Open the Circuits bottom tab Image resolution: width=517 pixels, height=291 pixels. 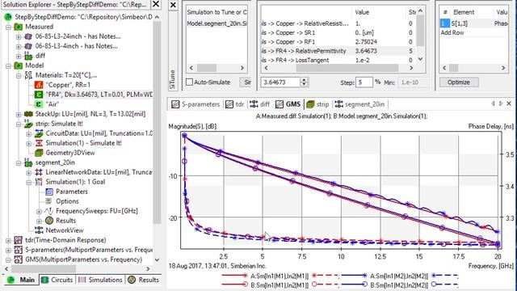pyautogui.click(x=57, y=280)
